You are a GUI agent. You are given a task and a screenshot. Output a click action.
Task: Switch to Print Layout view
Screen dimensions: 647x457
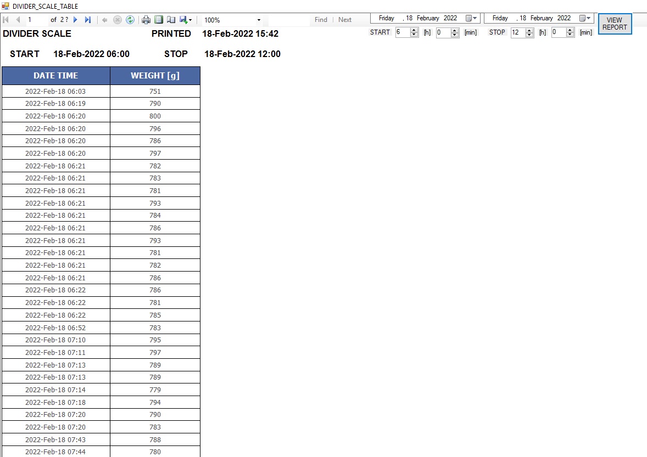coord(159,20)
